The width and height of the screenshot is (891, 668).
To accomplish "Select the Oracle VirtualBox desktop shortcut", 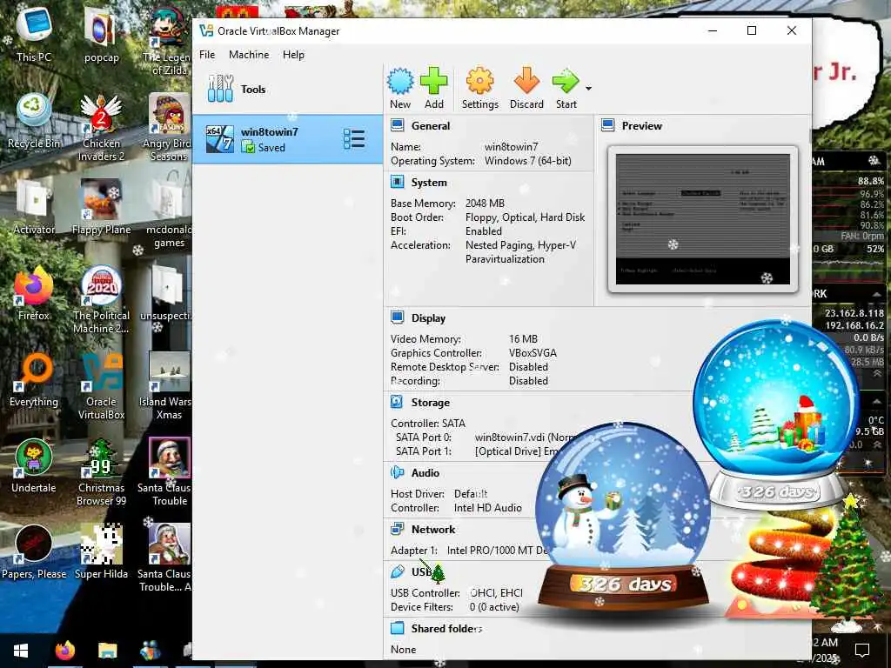I will point(101,386).
